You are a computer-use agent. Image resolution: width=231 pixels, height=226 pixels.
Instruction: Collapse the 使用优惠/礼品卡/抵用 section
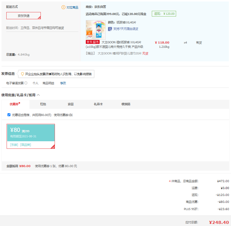coord(38,95)
